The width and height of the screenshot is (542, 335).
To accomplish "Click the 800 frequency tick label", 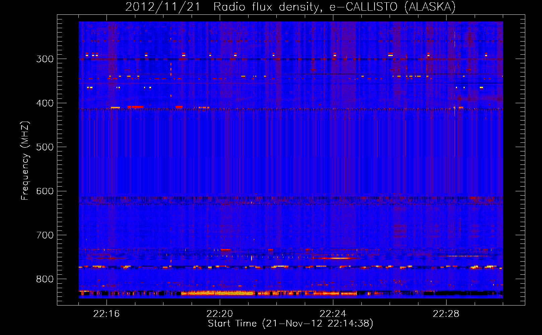I will [x=45, y=279].
